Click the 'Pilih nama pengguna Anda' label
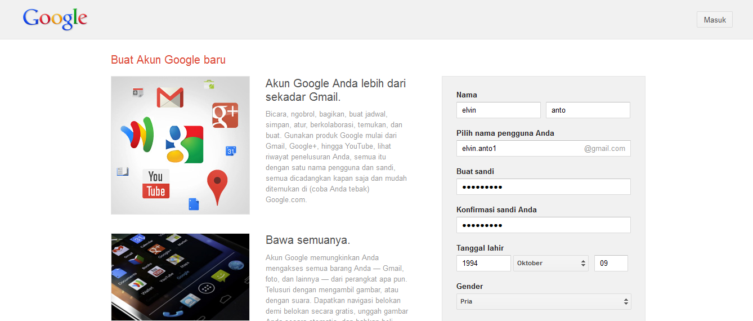This screenshot has width=753, height=321. point(505,133)
